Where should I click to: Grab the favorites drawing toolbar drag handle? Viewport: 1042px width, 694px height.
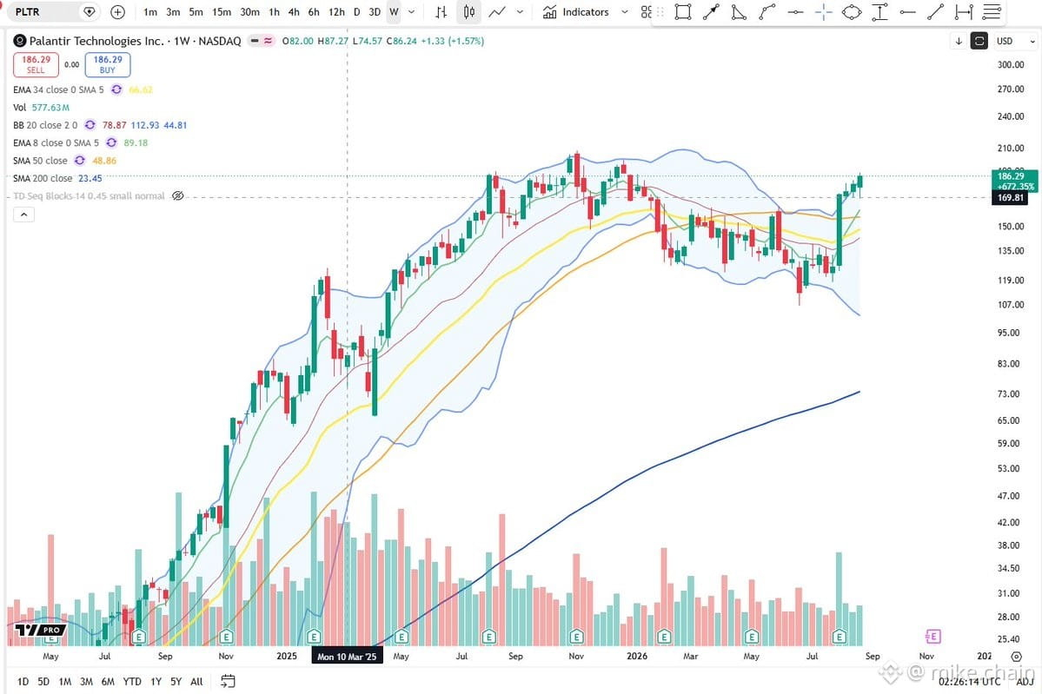coord(660,12)
